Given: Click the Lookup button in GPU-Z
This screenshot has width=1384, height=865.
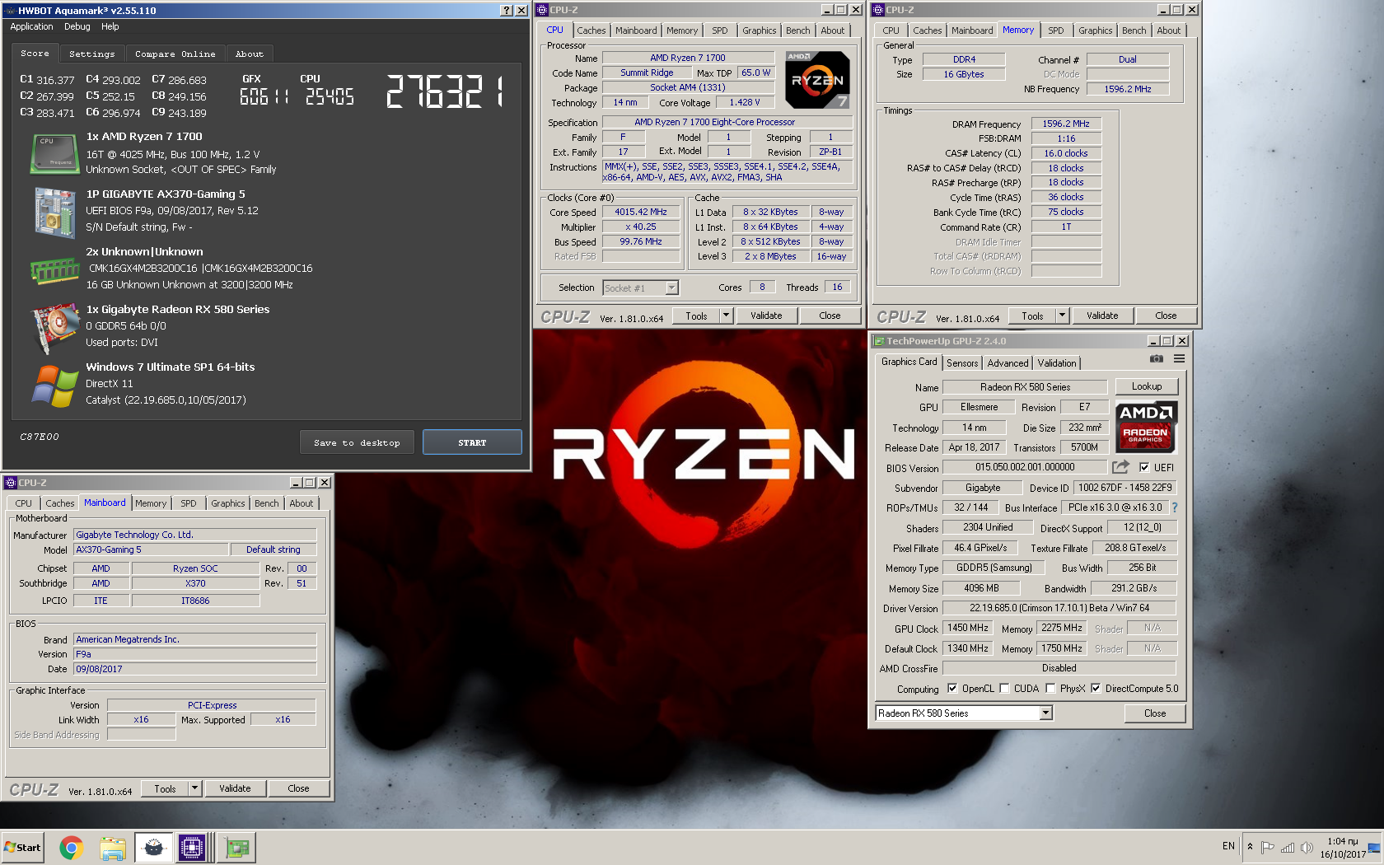Looking at the screenshot, I should click(1147, 386).
